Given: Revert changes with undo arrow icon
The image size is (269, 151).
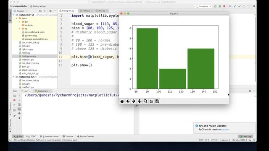Looking at the screenshot, I should [x=248, y=6].
